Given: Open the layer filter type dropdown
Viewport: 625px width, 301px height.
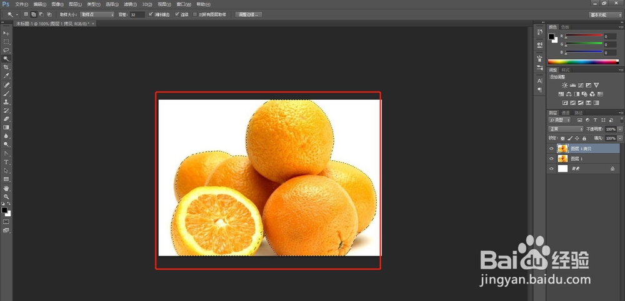Looking at the screenshot, I should (559, 120).
